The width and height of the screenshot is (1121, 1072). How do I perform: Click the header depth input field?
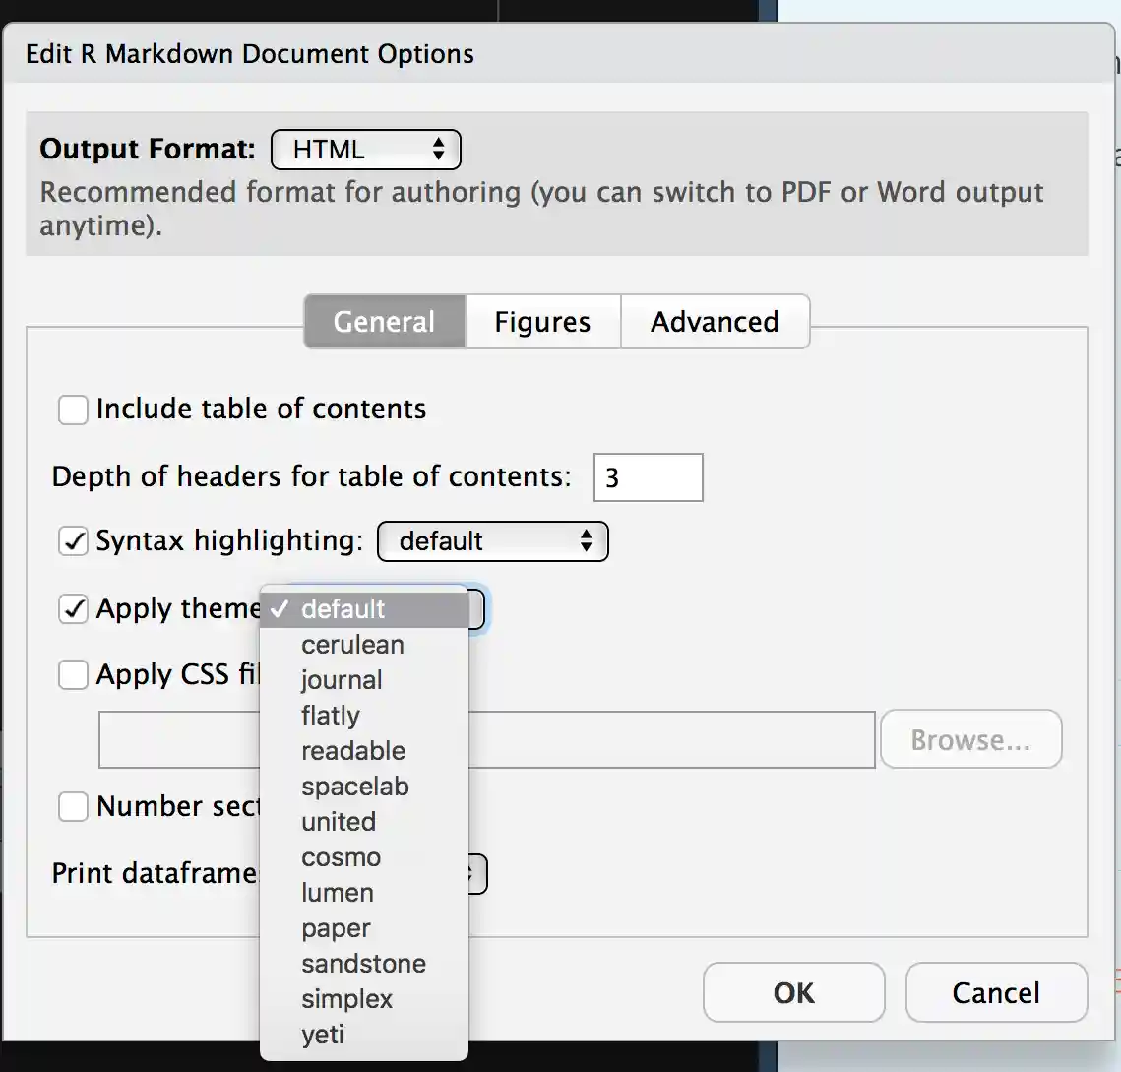click(x=648, y=477)
